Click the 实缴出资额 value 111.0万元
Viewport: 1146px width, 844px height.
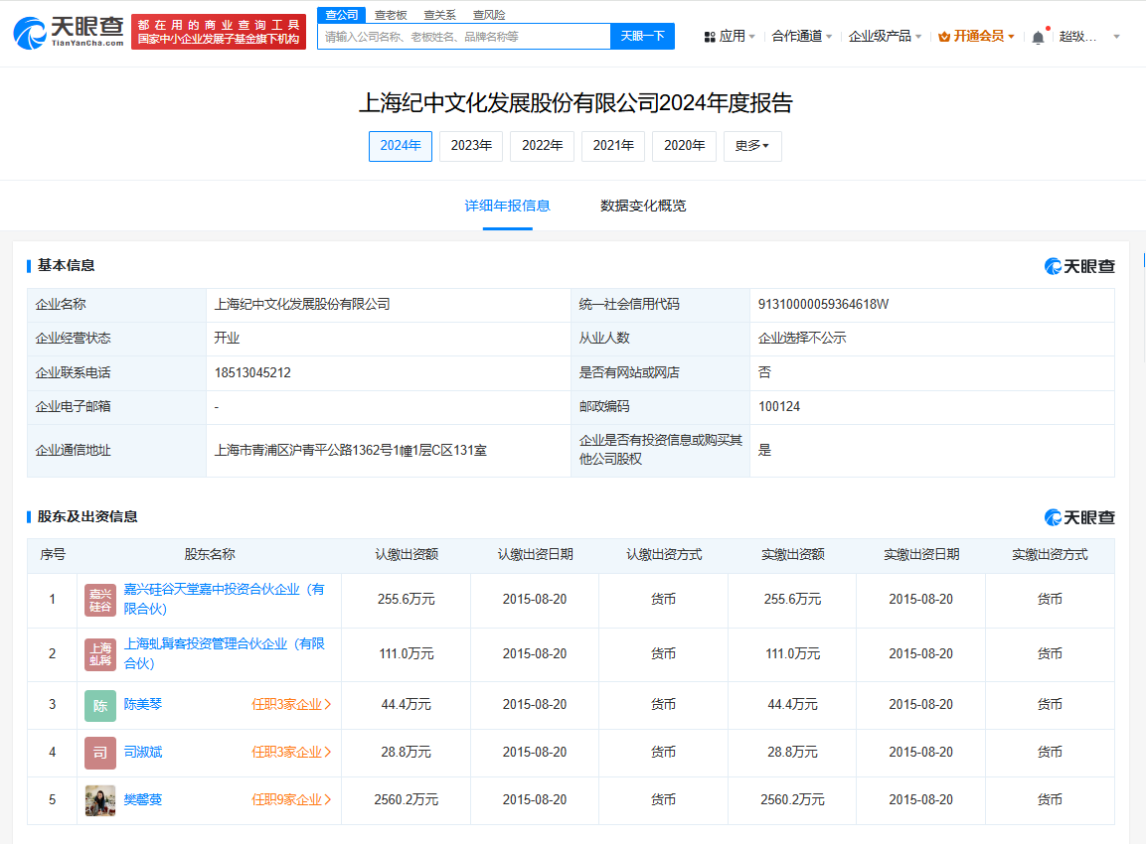tap(792, 653)
